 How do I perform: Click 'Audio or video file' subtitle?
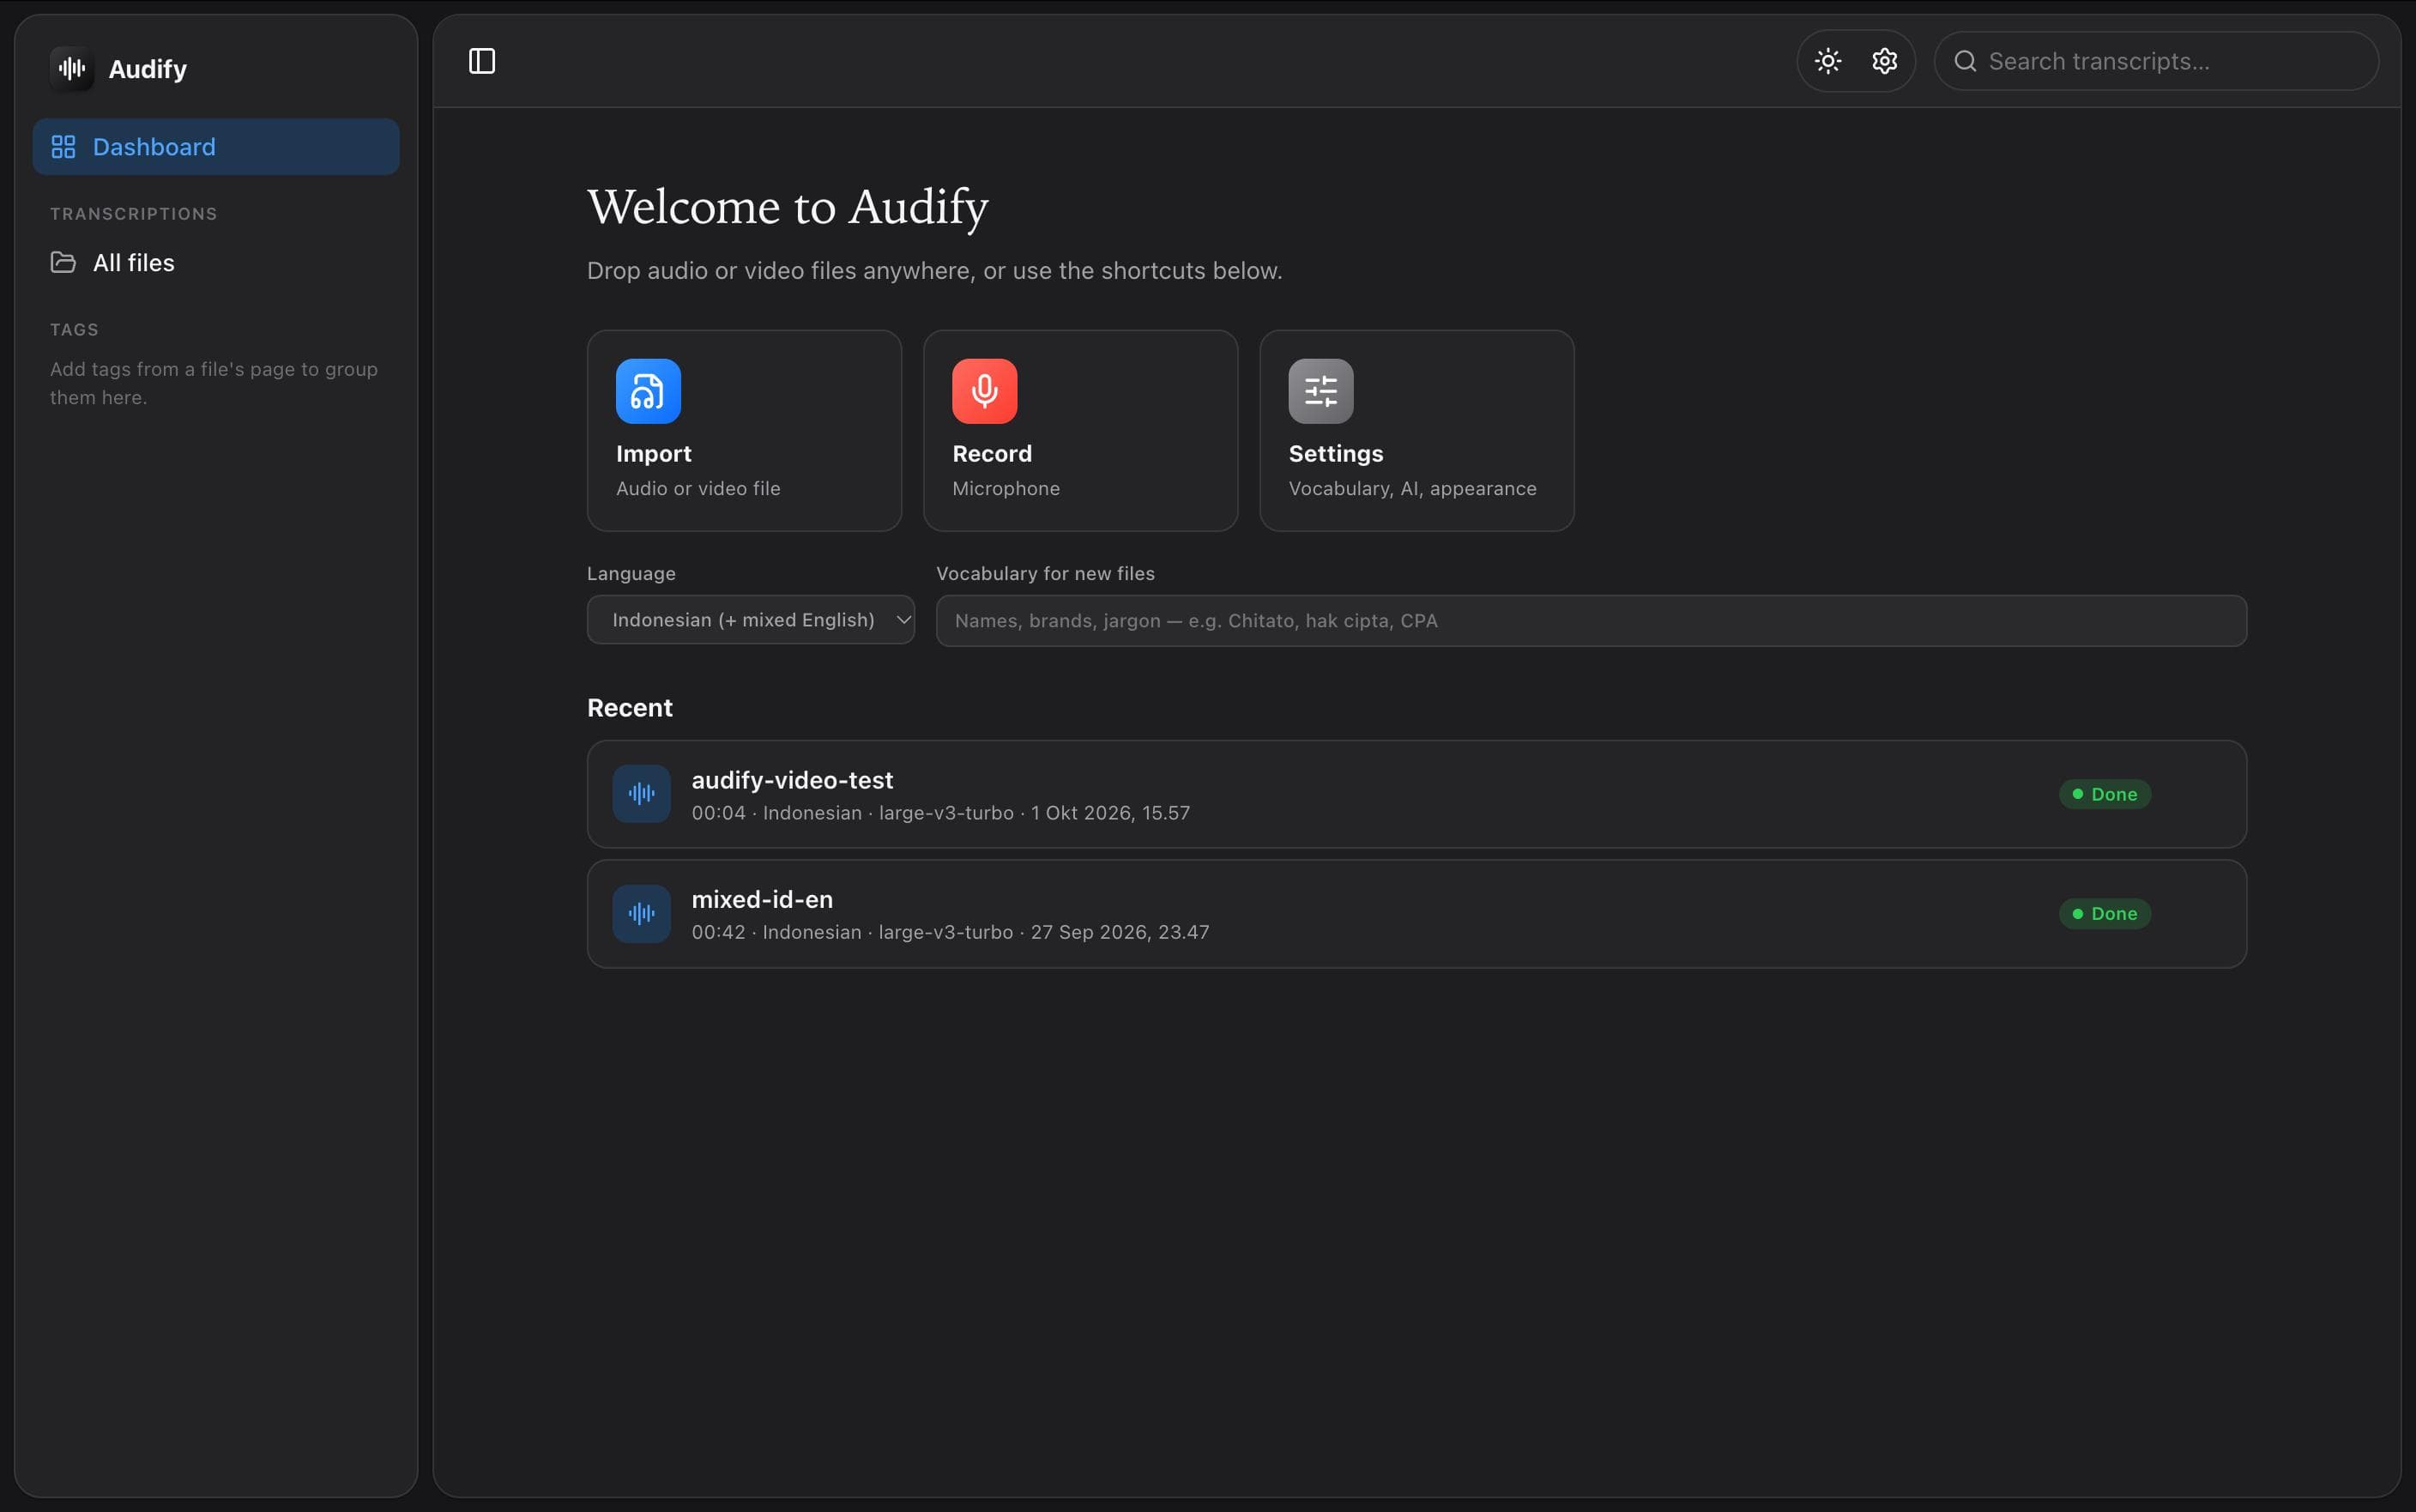[698, 489]
